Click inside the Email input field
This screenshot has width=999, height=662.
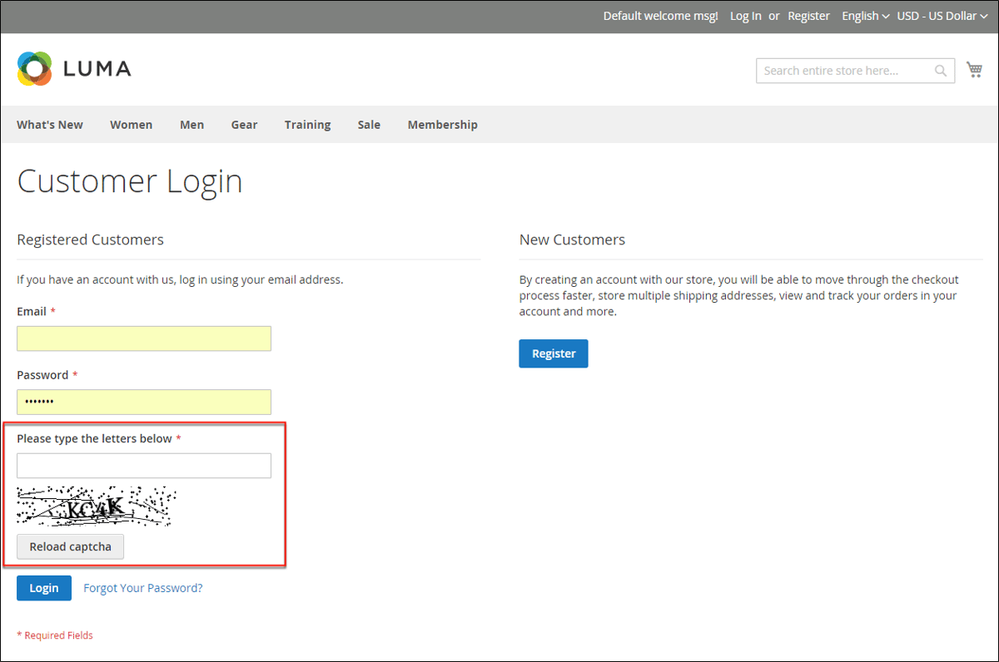coord(143,338)
